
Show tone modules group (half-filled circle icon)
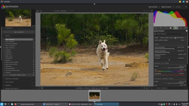(x=171, y=28)
